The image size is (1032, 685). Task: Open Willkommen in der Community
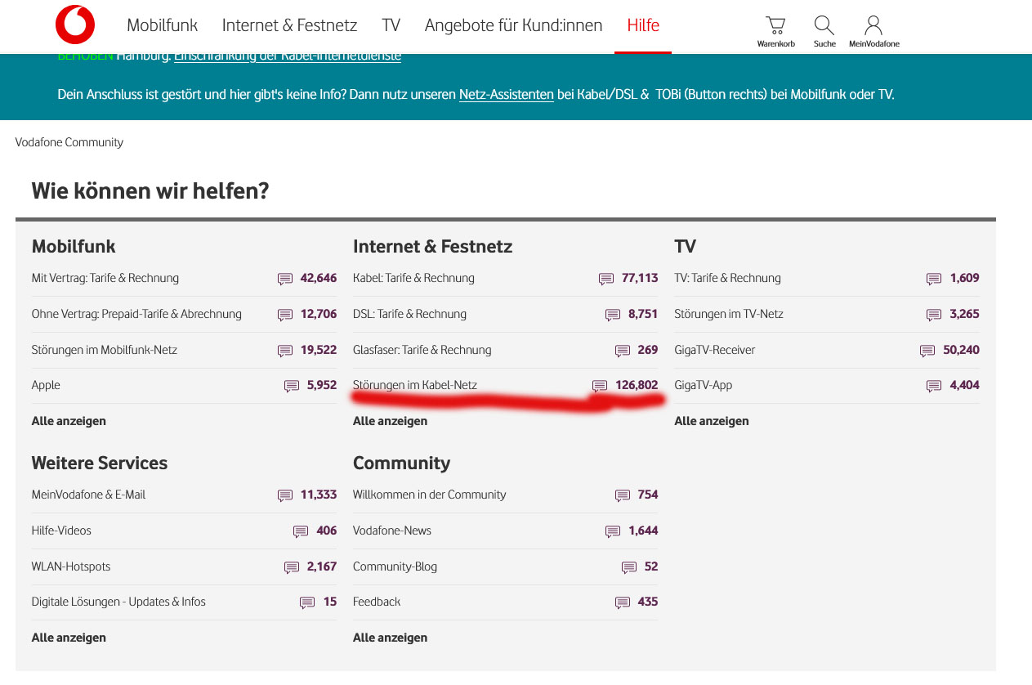[429, 495]
